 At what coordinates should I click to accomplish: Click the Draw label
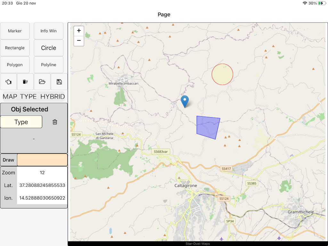(8, 160)
